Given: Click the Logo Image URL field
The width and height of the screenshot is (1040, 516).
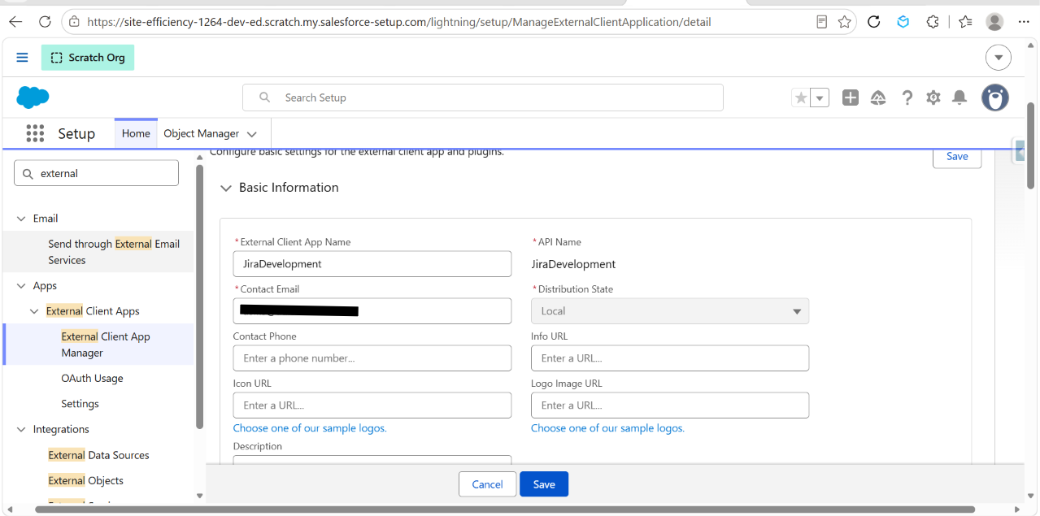Looking at the screenshot, I should click(670, 405).
